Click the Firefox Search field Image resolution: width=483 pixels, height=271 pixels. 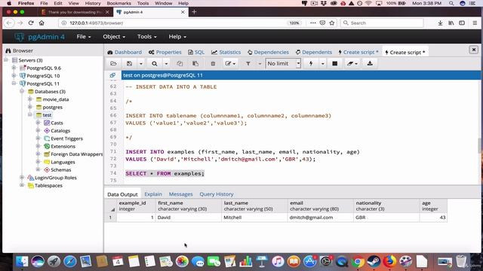pos(382,23)
